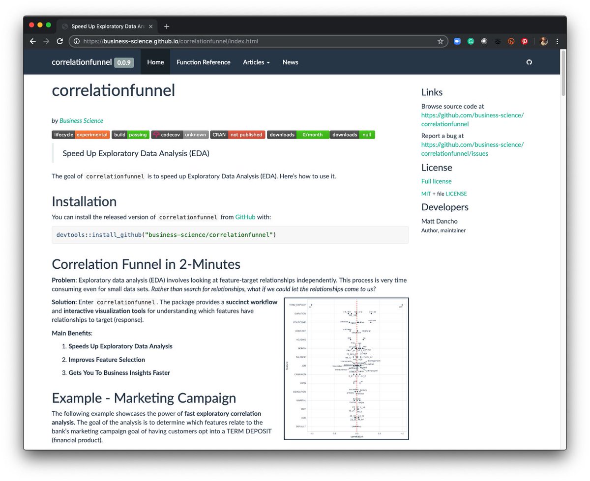Open a new tab with the plus button

(167, 27)
